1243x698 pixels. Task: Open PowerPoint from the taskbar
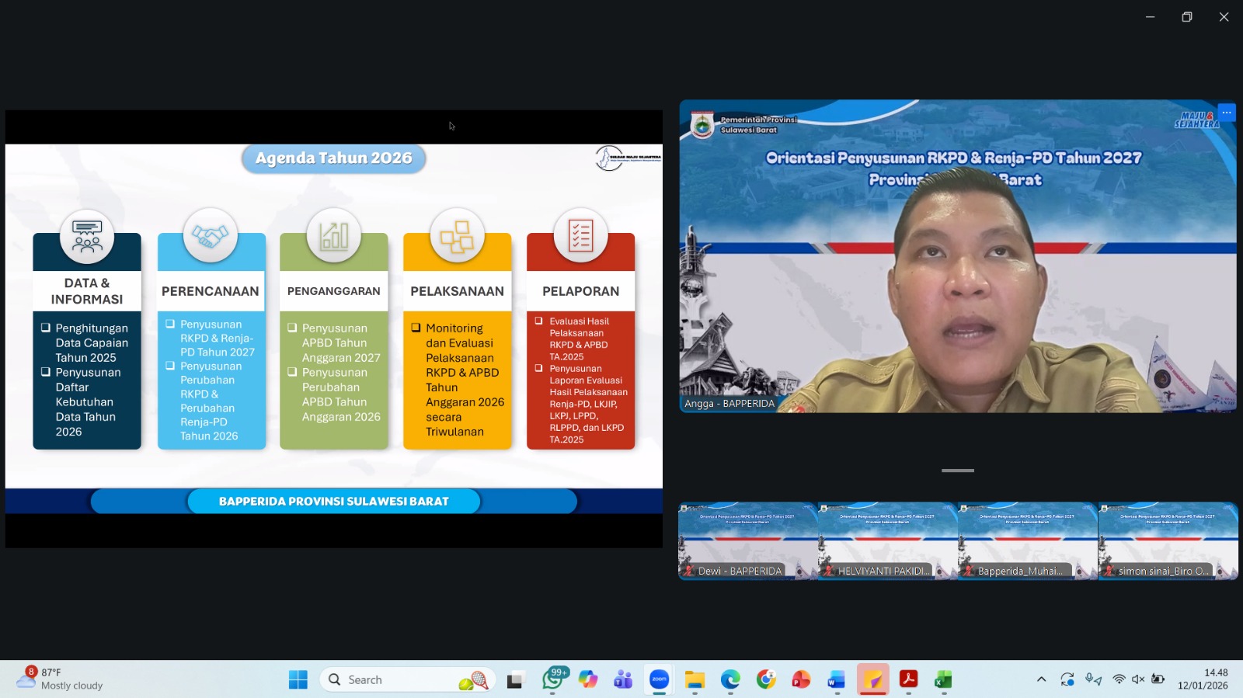(x=801, y=680)
